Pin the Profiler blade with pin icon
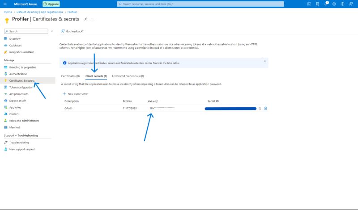This screenshot has height=210, width=358. pos(85,19)
